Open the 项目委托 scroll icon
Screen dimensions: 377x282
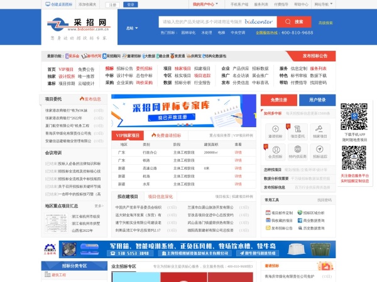297,128
